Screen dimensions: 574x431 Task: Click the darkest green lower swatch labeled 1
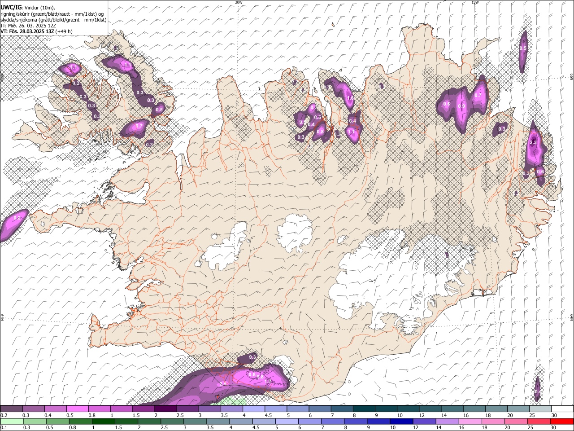click(103, 421)
